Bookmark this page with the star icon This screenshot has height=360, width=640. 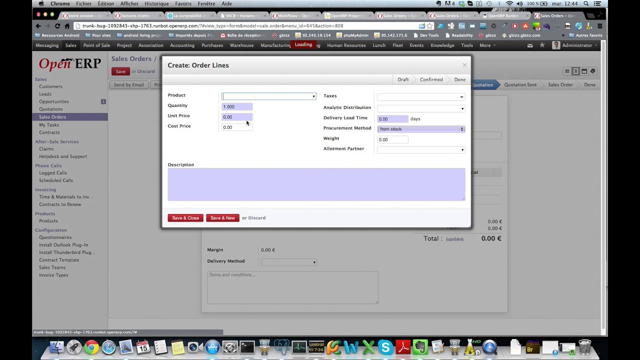pos(429,26)
